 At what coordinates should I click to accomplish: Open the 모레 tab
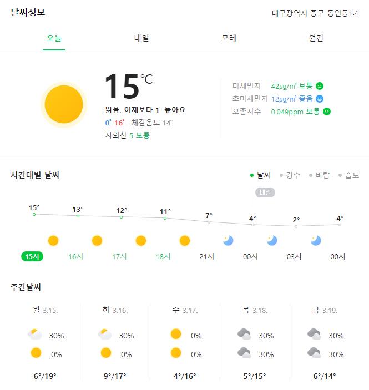pos(229,38)
